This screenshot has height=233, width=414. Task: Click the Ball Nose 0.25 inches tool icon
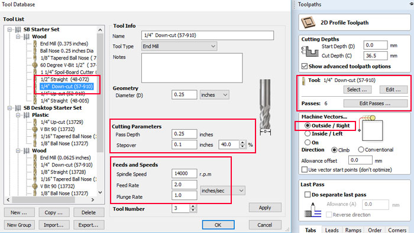[x=35, y=51]
